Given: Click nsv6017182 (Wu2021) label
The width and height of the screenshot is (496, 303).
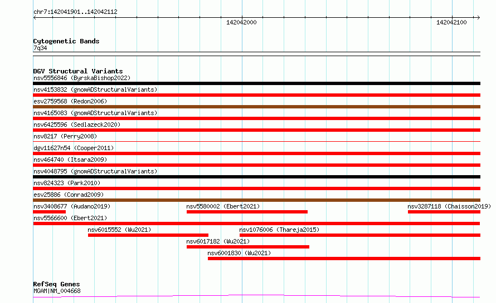Looking at the screenshot, I should click(218, 241).
